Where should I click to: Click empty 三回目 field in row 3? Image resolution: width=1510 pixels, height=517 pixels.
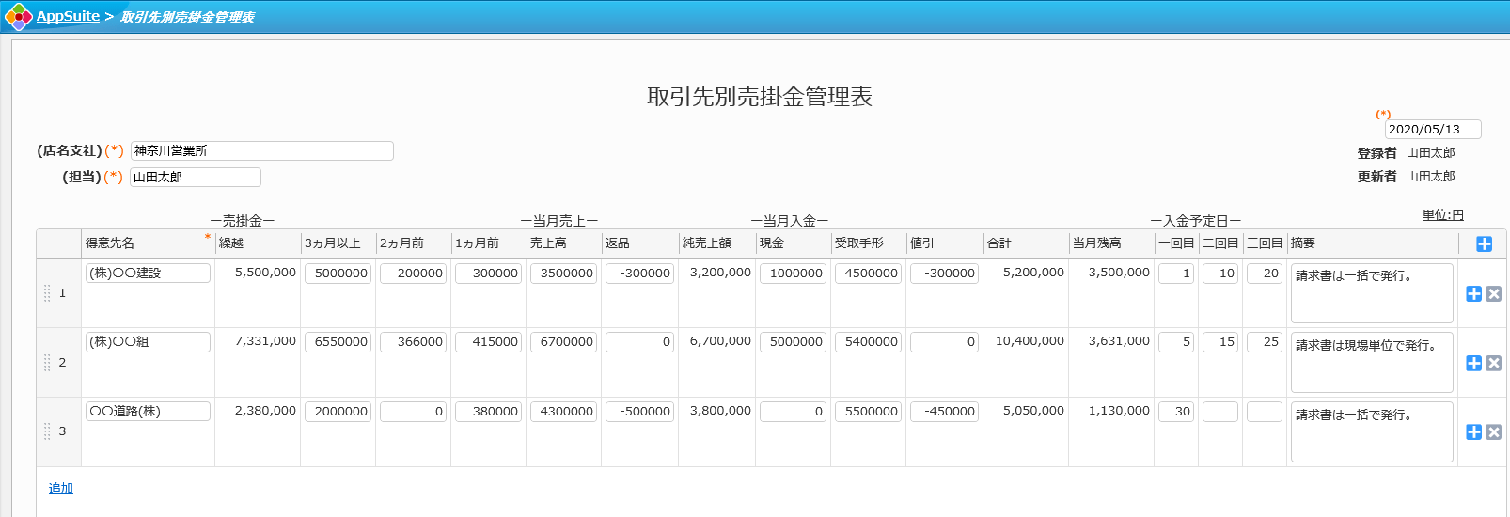click(x=1264, y=412)
